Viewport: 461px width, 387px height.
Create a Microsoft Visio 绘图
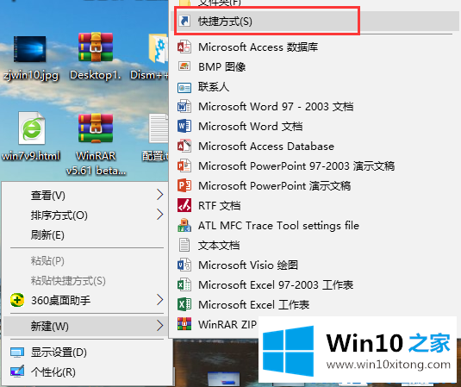tap(248, 265)
